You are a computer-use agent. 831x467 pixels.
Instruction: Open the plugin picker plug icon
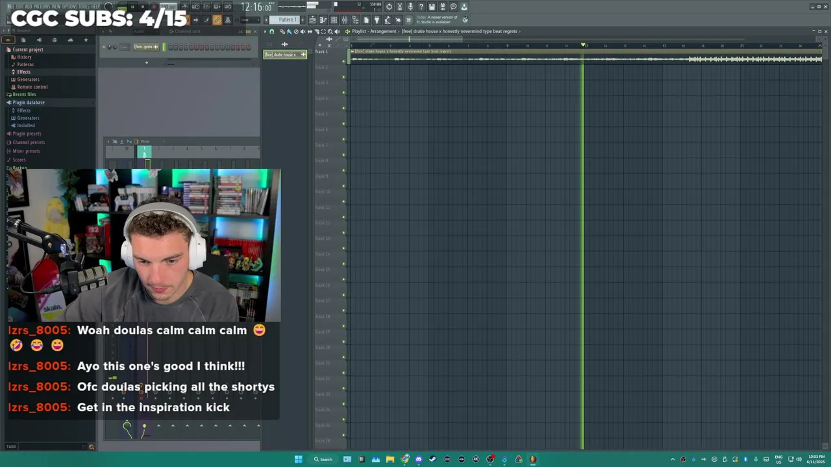(x=377, y=20)
